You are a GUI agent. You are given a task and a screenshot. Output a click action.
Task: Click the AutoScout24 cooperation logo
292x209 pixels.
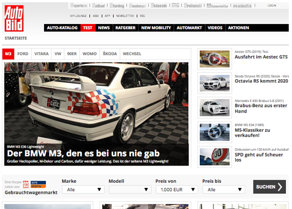tap(38, 184)
